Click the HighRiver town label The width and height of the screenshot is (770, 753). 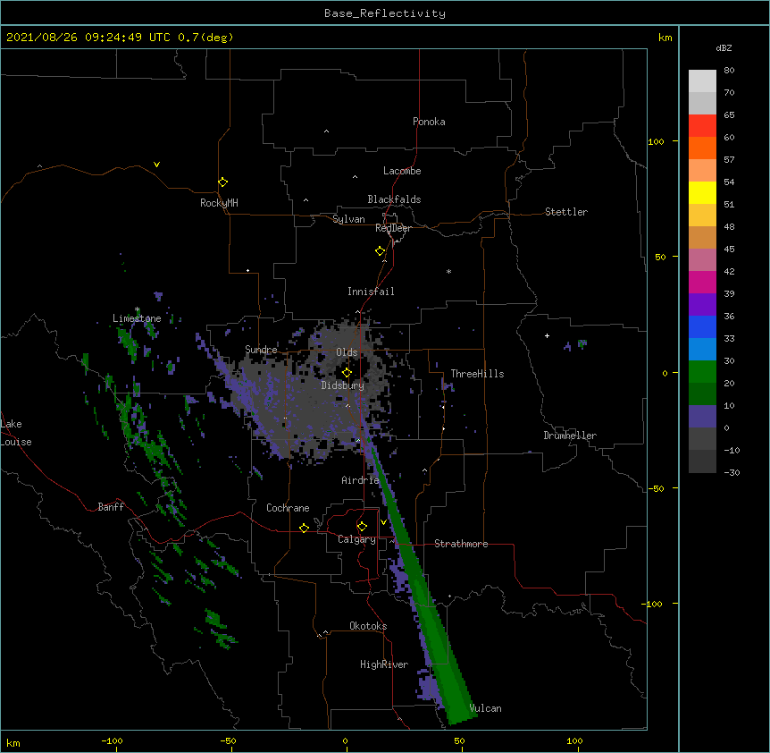point(384,664)
